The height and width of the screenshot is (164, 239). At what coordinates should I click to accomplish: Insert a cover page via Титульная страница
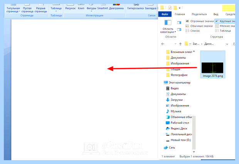13,8
